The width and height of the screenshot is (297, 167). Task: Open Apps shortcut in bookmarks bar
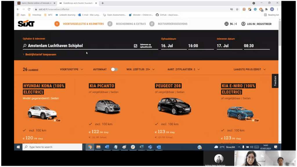tap(21, 15)
